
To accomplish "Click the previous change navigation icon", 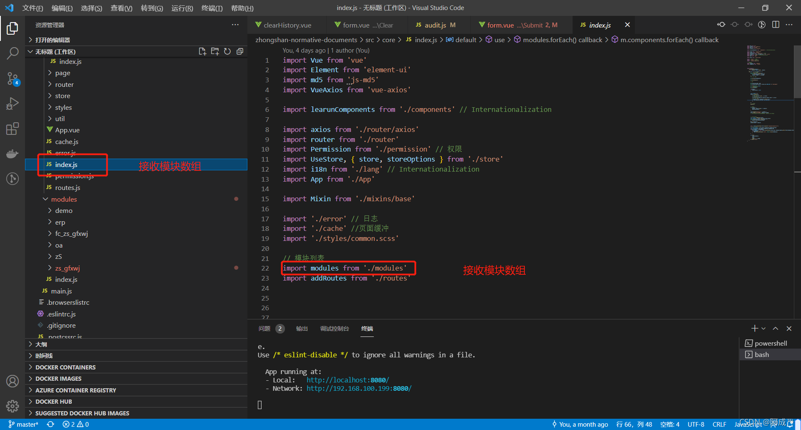I will 735,25.
